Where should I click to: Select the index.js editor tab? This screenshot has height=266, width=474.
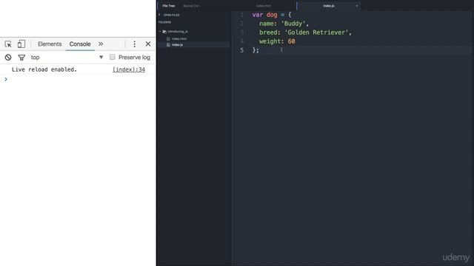tap(329, 6)
